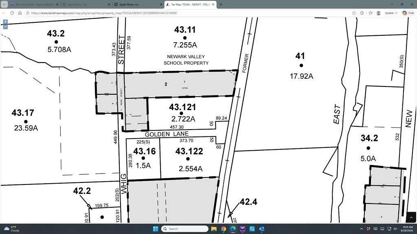Click parcel number 41 label

(x=300, y=56)
